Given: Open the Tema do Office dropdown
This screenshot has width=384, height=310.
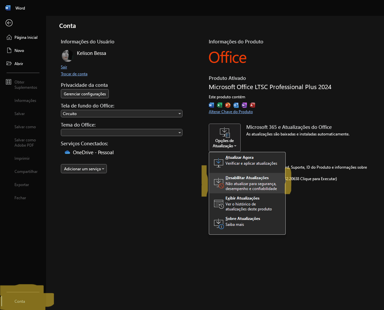Looking at the screenshot, I should coord(121,132).
